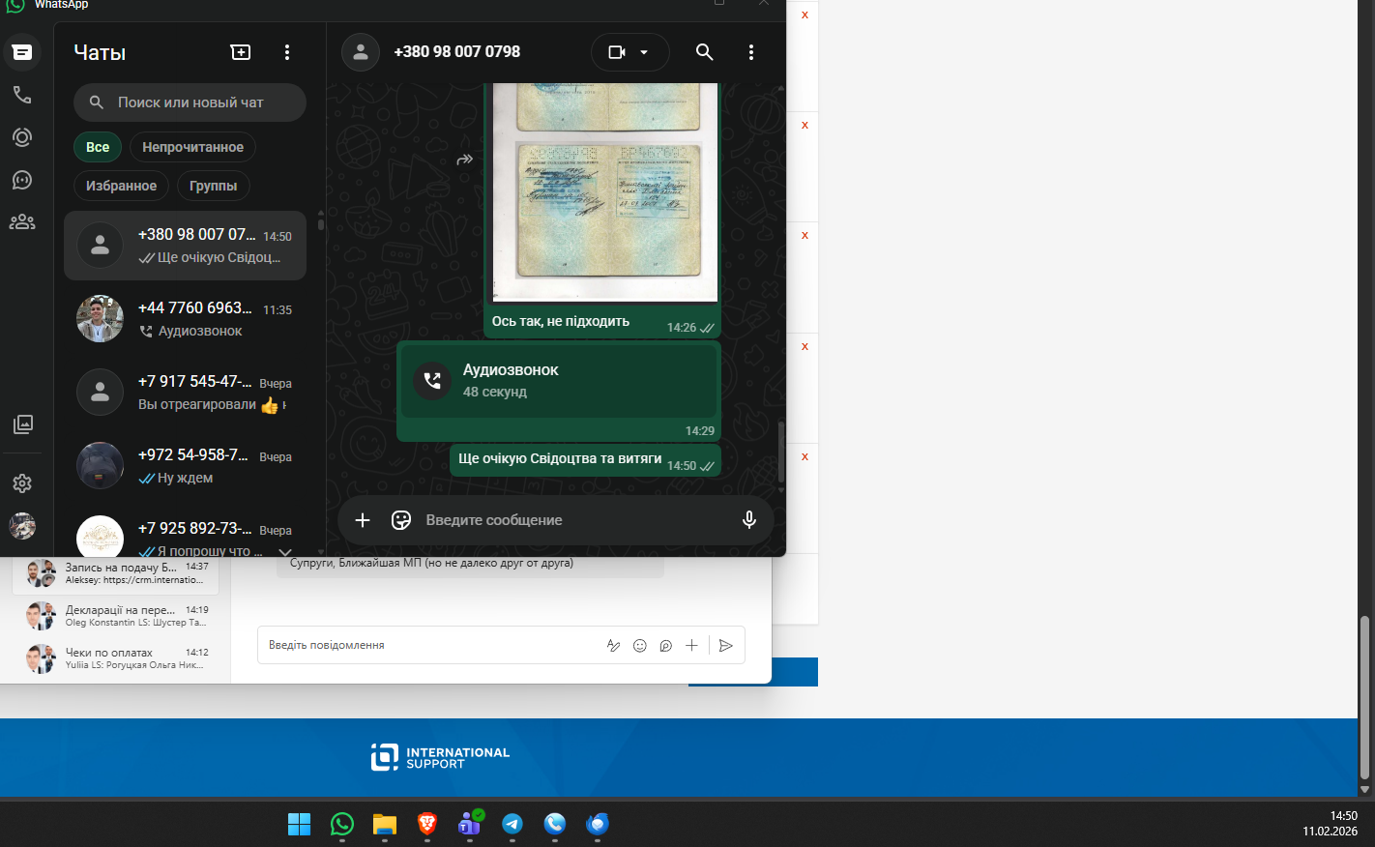Search within the open conversation
This screenshot has width=1375, height=847.
pyautogui.click(x=705, y=52)
